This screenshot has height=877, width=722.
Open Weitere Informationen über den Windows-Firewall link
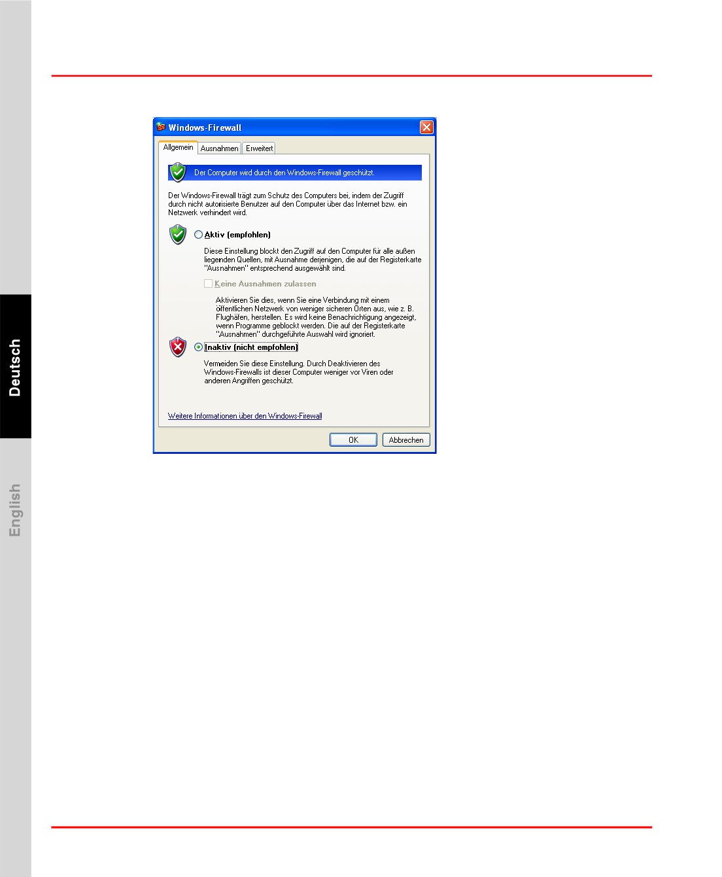[245, 416]
